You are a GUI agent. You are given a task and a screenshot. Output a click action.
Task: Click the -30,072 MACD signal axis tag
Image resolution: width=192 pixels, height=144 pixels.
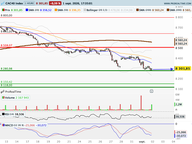pyautogui.click(x=180, y=136)
